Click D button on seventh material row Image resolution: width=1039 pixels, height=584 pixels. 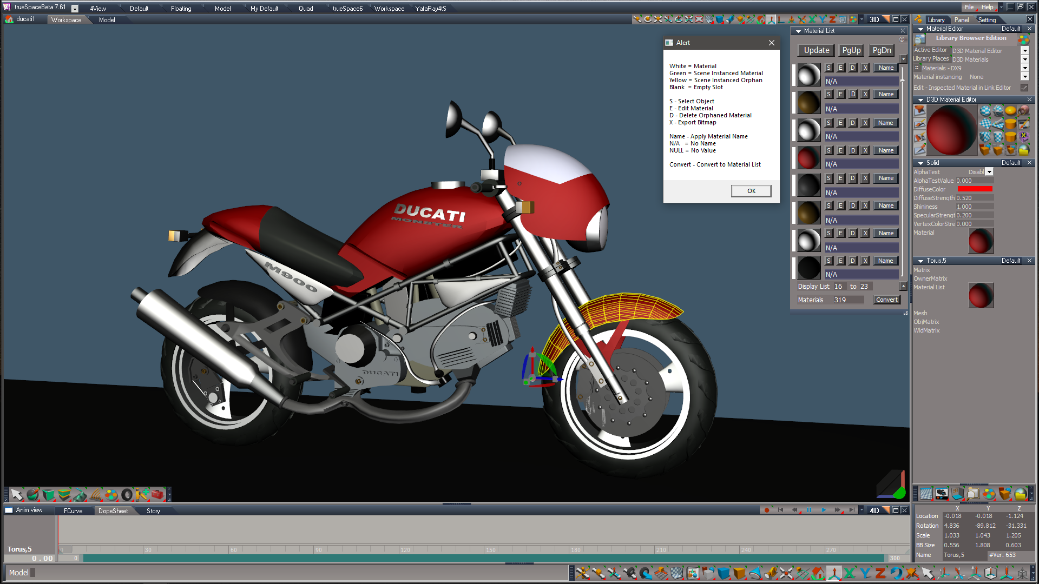tap(853, 233)
